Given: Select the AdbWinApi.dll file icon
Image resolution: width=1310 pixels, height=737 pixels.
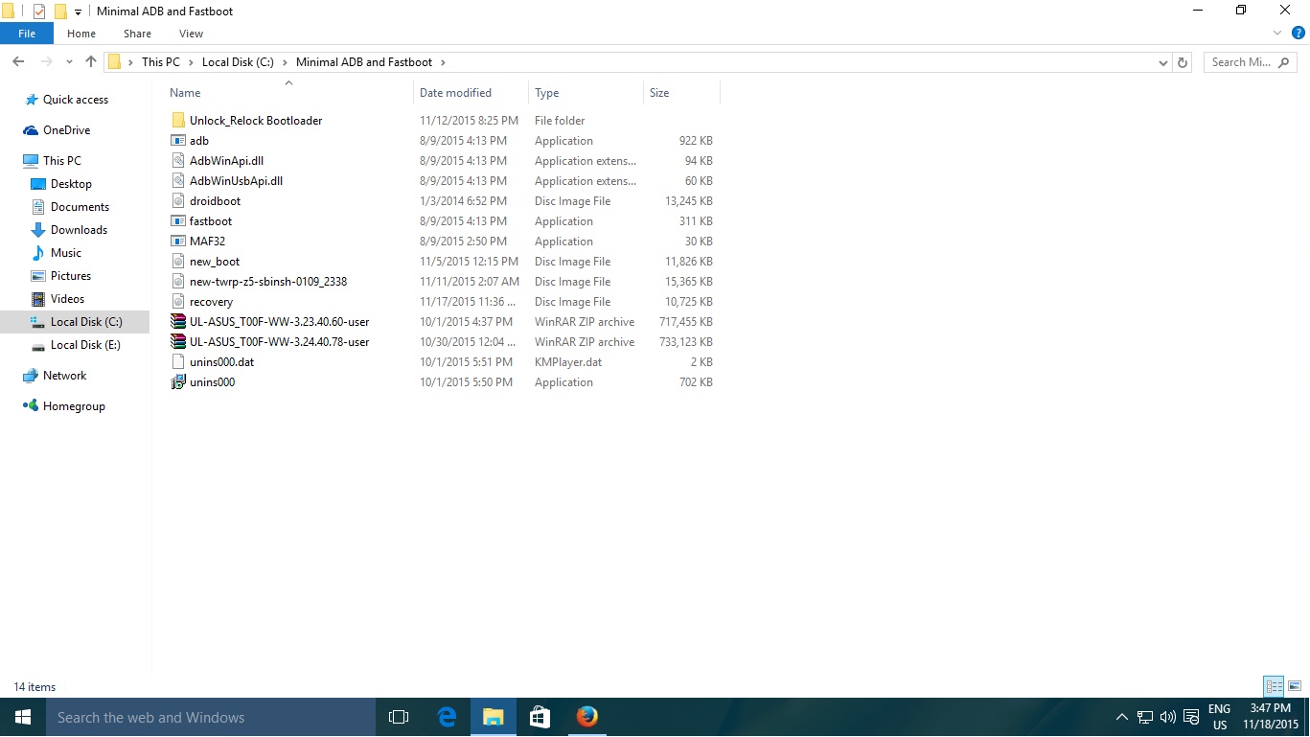Looking at the screenshot, I should coord(178,161).
